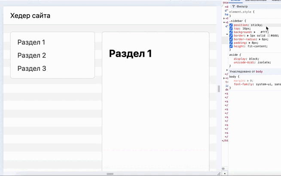The width and height of the screenshot is (281, 176).
Task: Open the Раздел 1 sidebar link
Action: (31, 42)
